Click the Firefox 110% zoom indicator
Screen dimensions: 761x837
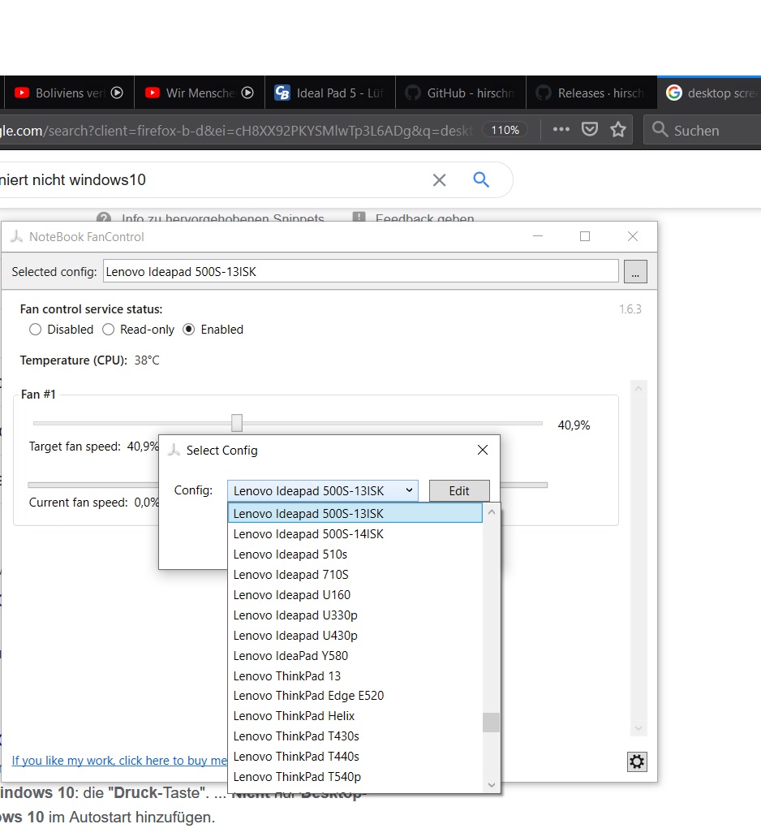point(505,130)
